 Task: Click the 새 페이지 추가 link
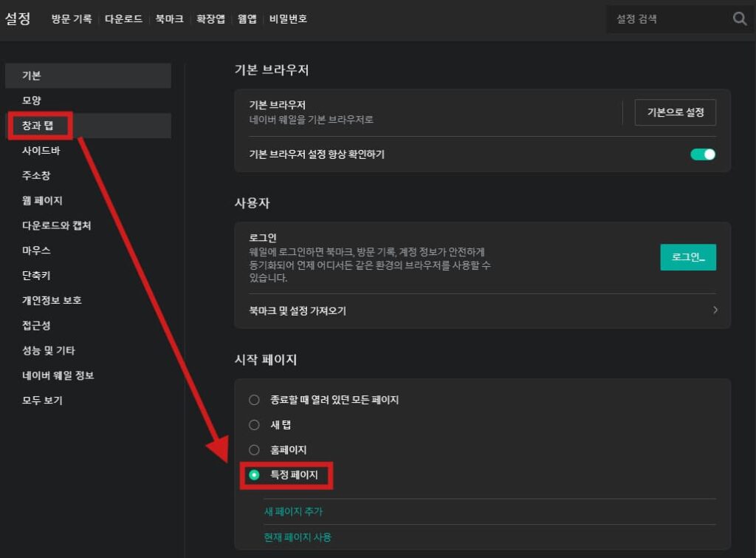click(293, 511)
